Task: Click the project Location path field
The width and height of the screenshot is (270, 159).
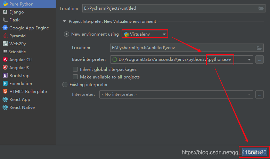Action: tap(174, 8)
